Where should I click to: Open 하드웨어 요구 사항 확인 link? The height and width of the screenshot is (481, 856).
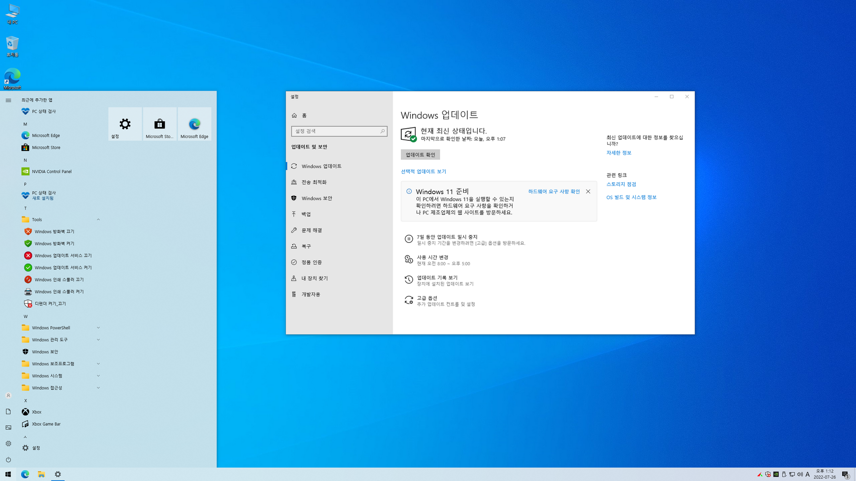[554, 191]
